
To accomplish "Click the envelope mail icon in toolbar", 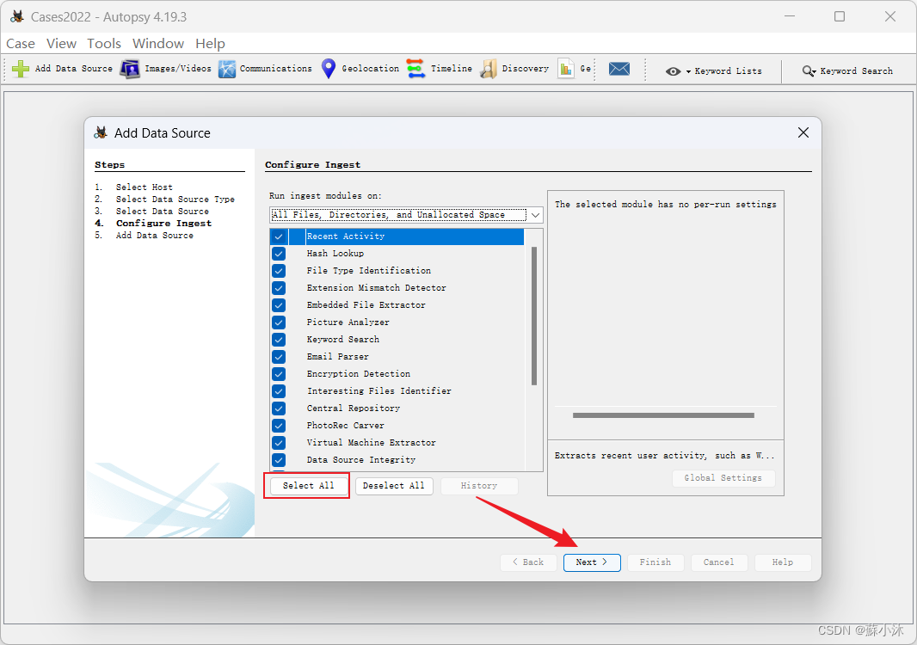I will [x=619, y=69].
